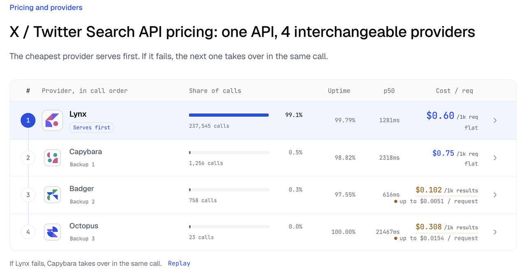Click the 0.5% share value

point(295,152)
